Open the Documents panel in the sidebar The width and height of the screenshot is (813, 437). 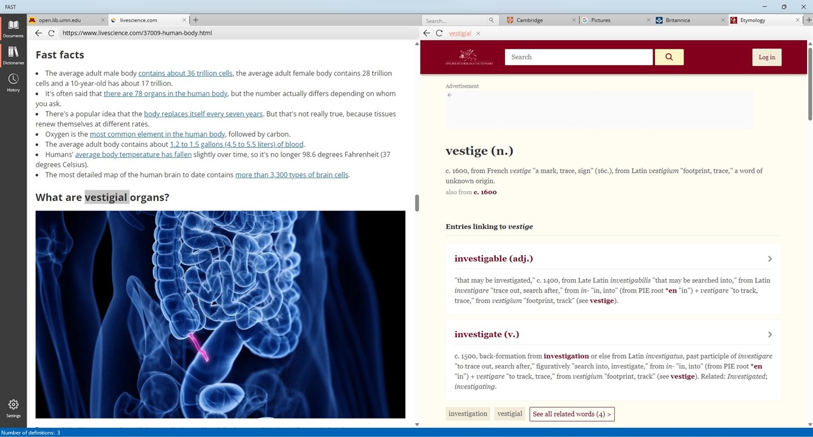[x=13, y=27]
